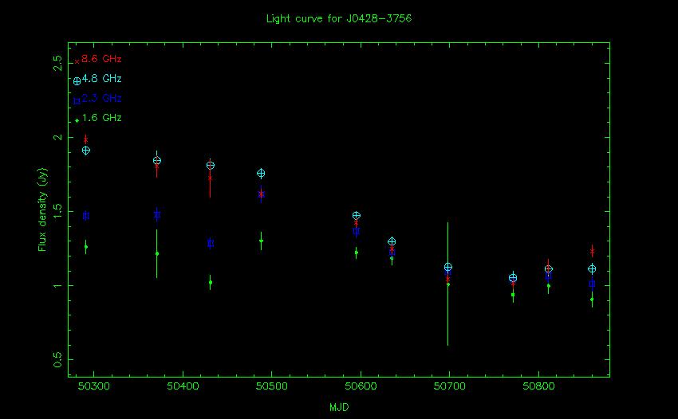Click the x-axis tick label 50800
678x419 pixels.
[x=538, y=386]
